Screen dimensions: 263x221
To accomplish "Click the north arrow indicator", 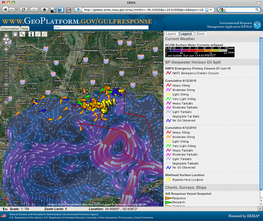I will pos(5,209).
